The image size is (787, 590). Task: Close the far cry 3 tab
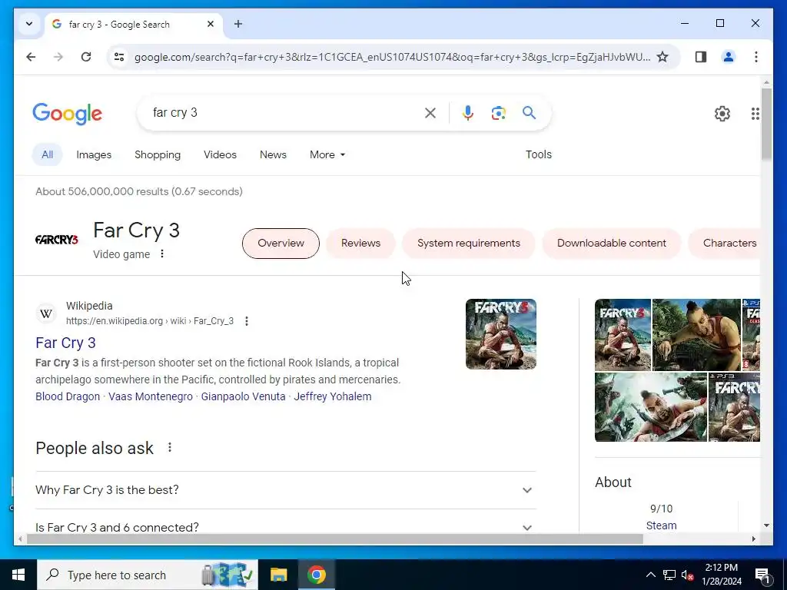pyautogui.click(x=211, y=24)
